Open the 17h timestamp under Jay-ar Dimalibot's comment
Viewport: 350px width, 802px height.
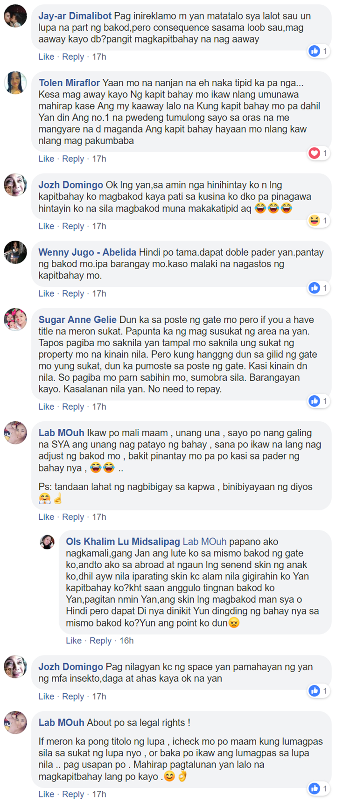99,56
